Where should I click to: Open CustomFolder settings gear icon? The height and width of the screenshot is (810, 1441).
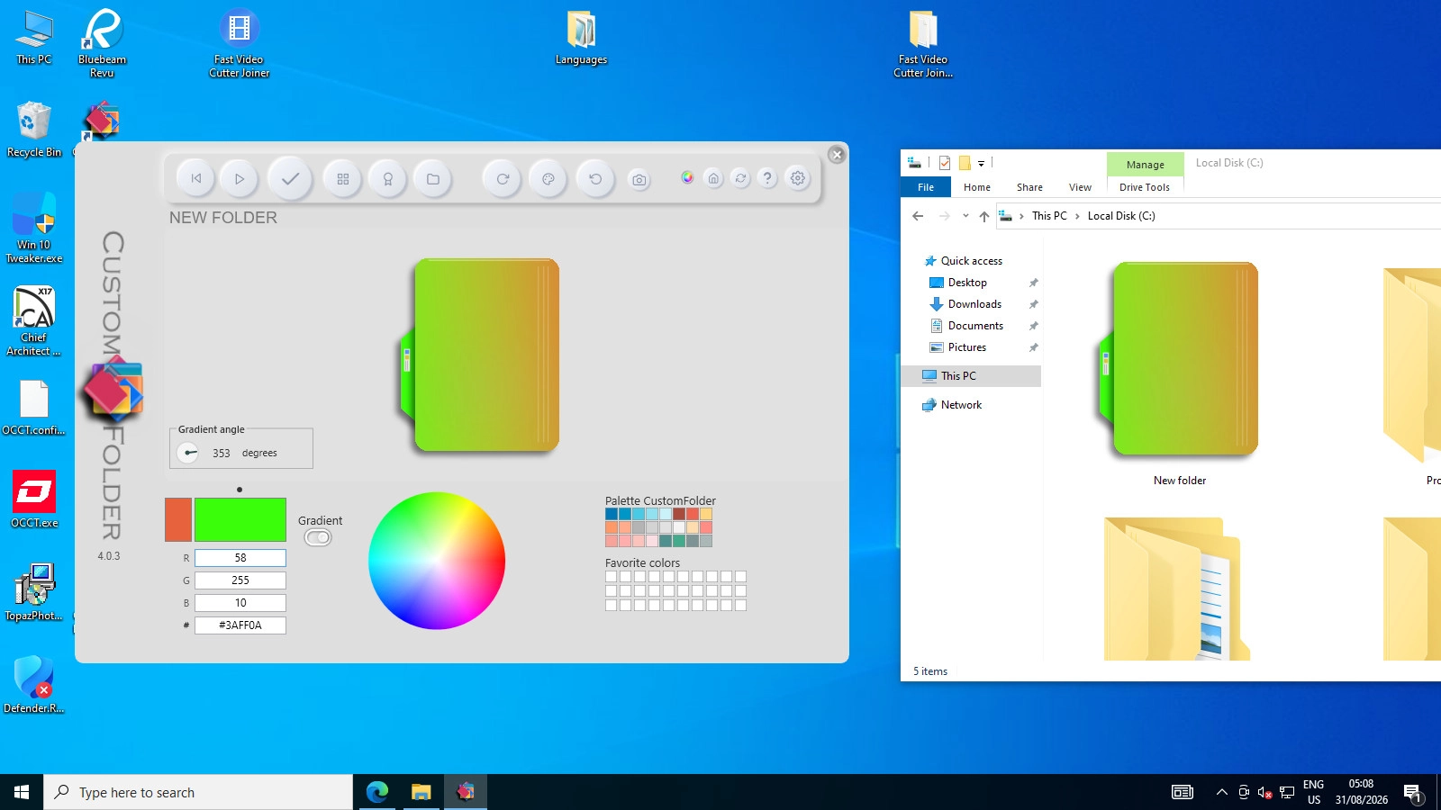(x=798, y=178)
